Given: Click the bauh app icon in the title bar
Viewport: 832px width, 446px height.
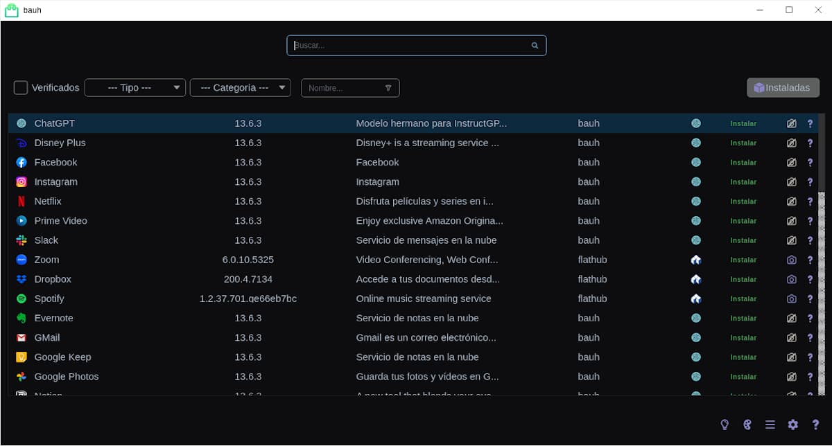Looking at the screenshot, I should click(x=12, y=10).
